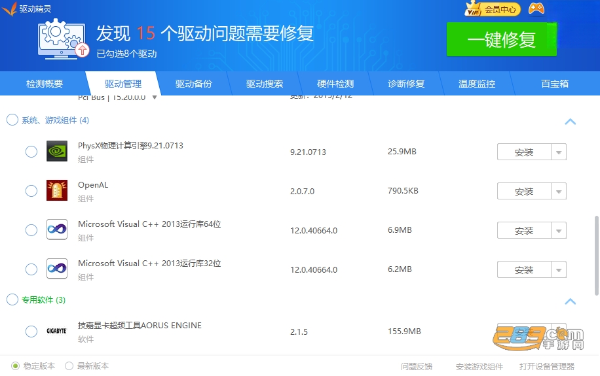
Task: Collapse the 系统、游戏组件 section chevron
Action: [570, 122]
